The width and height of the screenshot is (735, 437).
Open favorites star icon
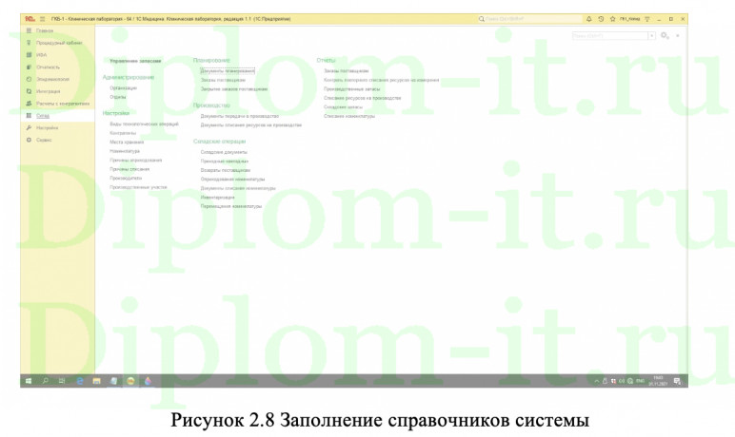pos(612,19)
